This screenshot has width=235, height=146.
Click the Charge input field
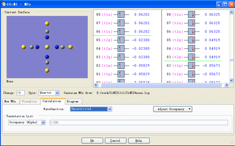point(21,93)
